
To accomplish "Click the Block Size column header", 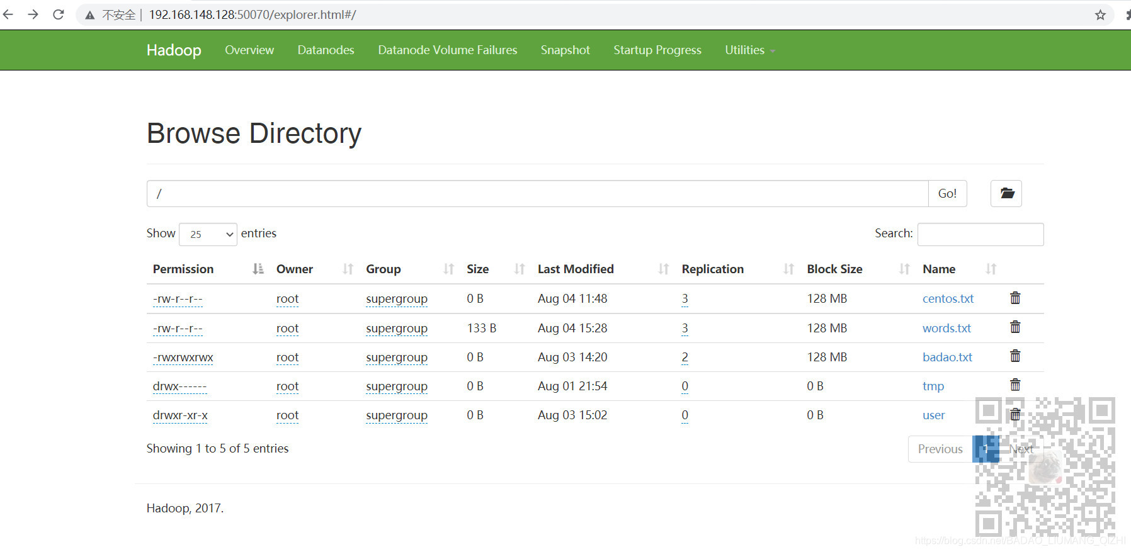I will [x=834, y=269].
